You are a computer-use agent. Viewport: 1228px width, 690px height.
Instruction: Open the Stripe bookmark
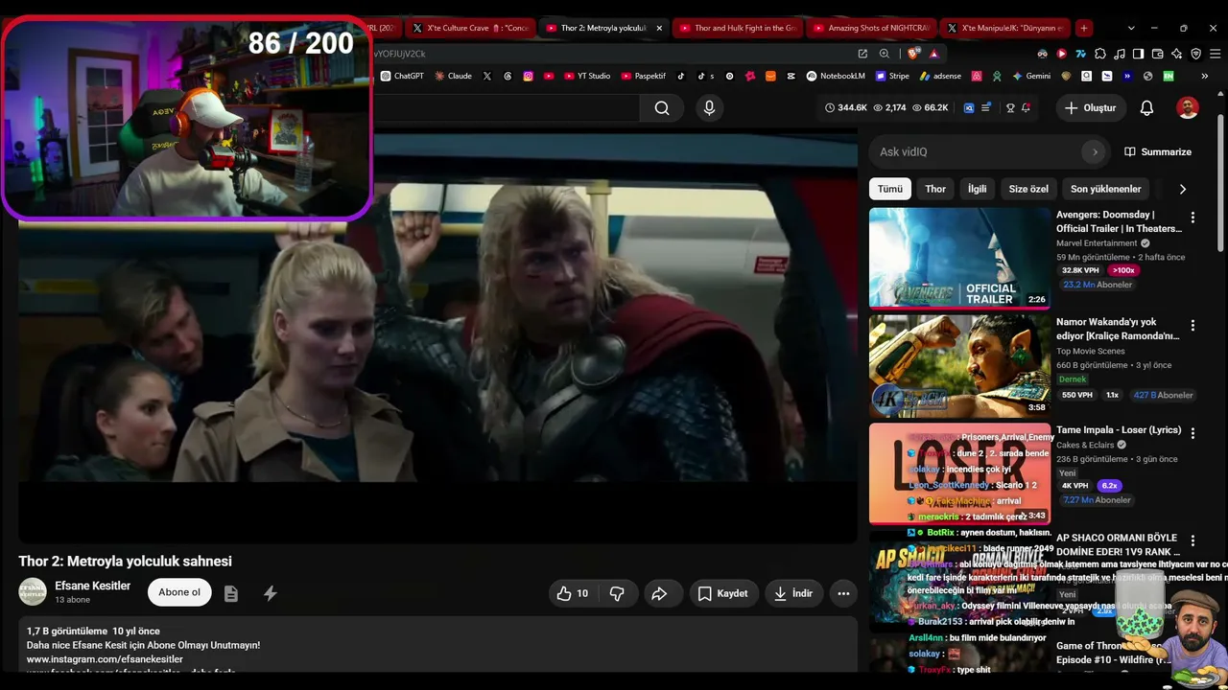[892, 76]
